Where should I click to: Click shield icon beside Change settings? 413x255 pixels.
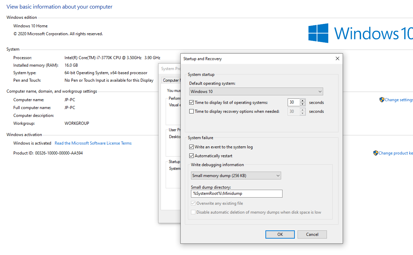click(x=382, y=100)
